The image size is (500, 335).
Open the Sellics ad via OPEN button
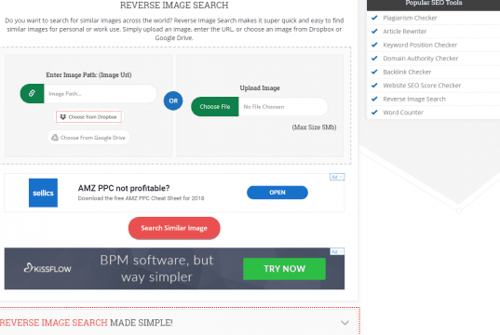pyautogui.click(x=277, y=193)
